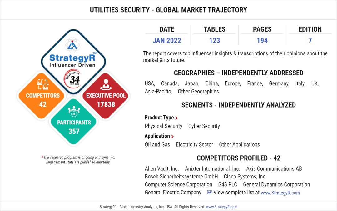Click Germany in the geographies list

(x=279, y=83)
